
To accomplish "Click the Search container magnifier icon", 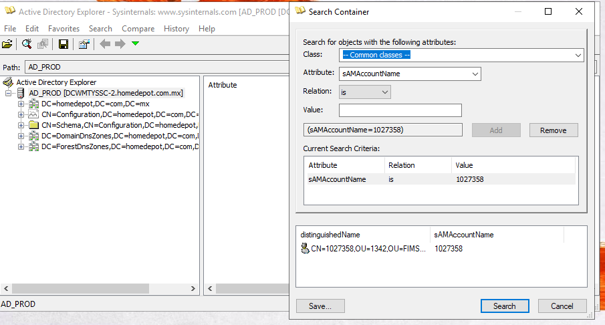I will point(27,44).
